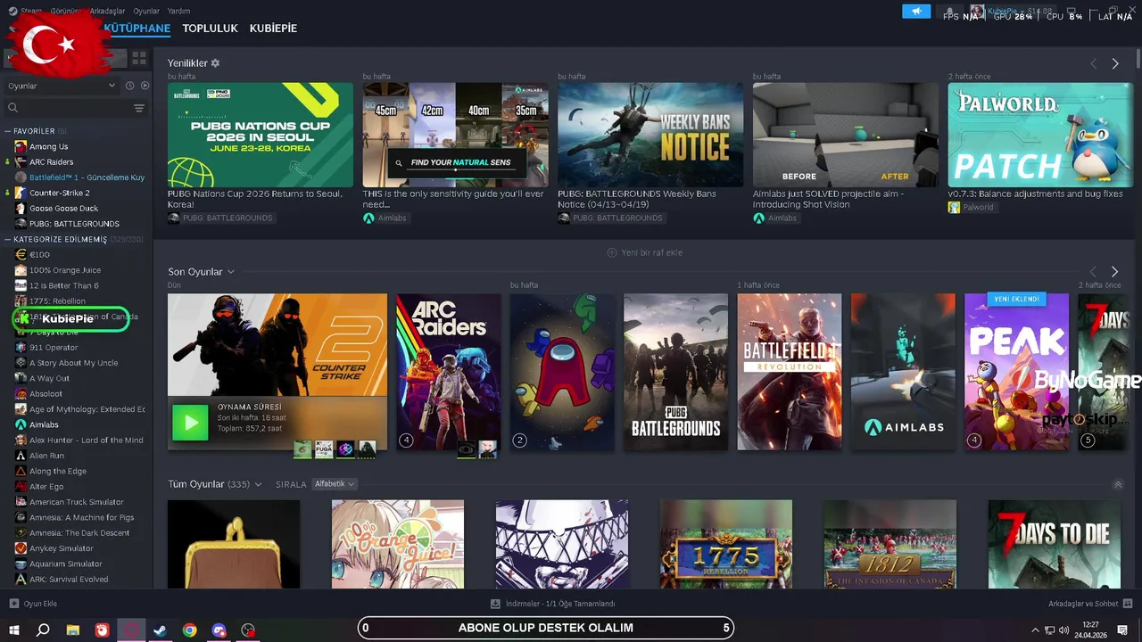This screenshot has height=642, width=1142.
Task: Click Oyun Ekle at bottom left
Action: coord(33,604)
